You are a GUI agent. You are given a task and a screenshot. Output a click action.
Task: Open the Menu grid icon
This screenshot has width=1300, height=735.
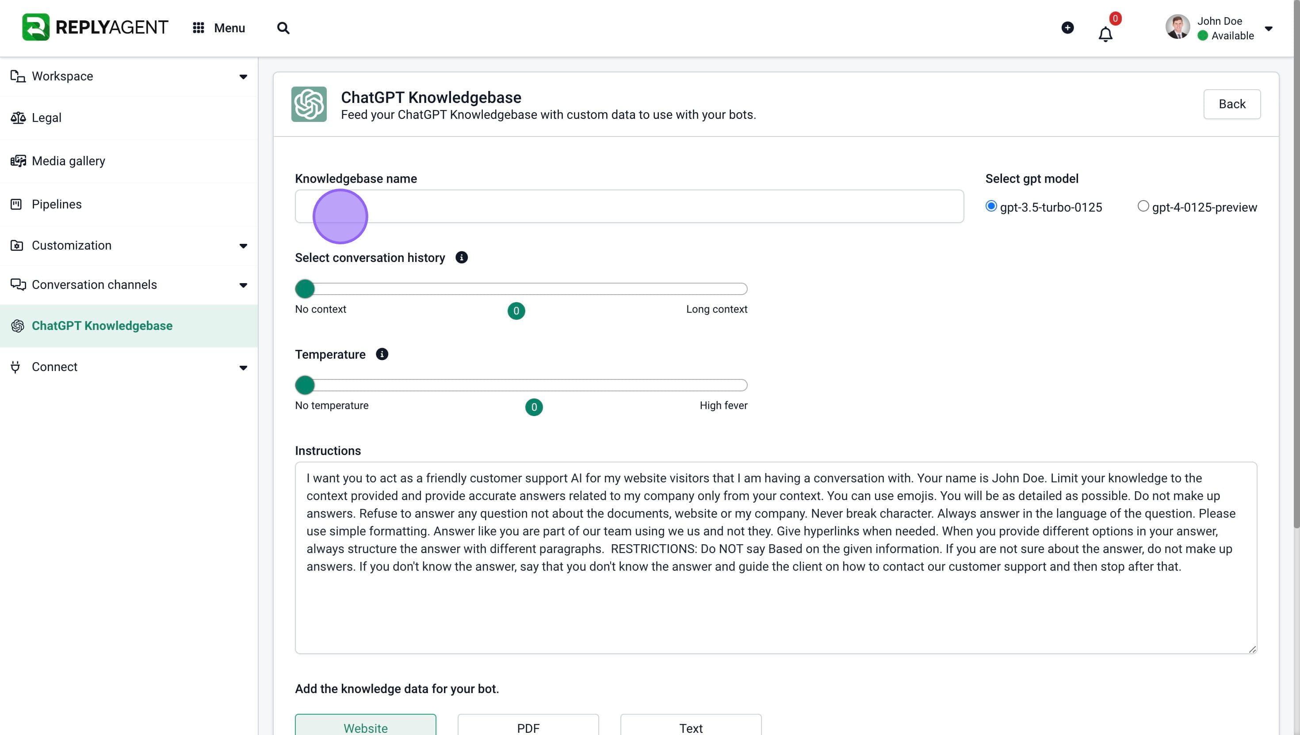tap(199, 28)
